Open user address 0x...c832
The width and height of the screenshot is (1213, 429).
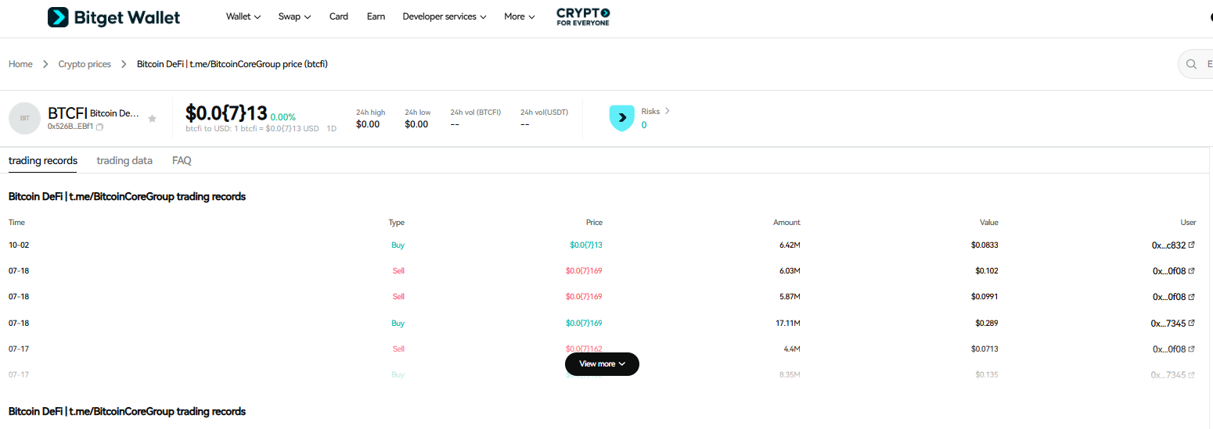point(1168,245)
